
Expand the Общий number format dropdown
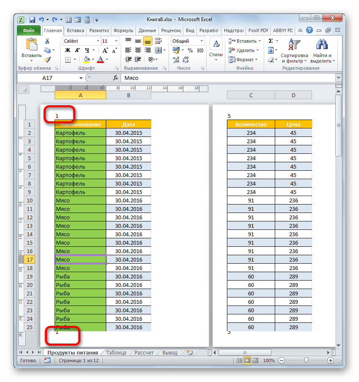[x=202, y=41]
